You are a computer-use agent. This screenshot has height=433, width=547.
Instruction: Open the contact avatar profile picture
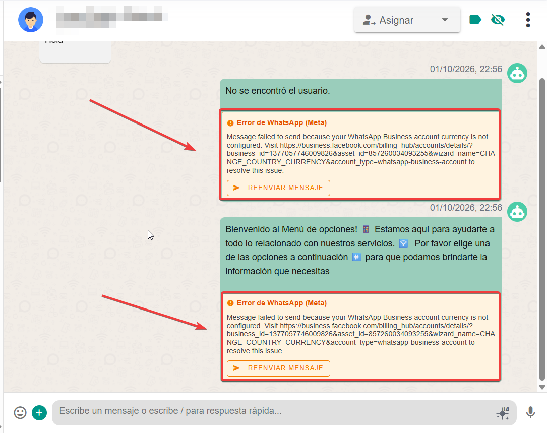(x=31, y=20)
